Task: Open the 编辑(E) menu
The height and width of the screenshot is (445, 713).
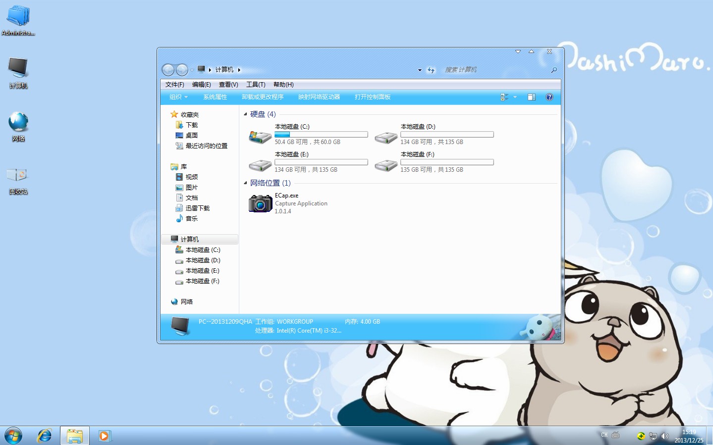Action: (201, 85)
